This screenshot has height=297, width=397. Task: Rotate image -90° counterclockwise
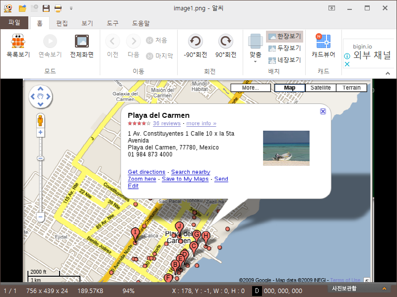tap(195, 46)
